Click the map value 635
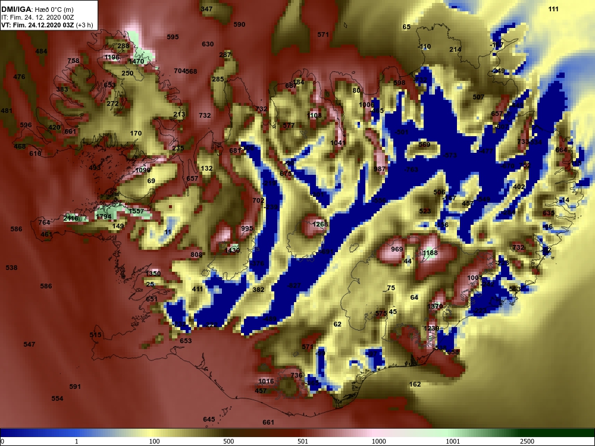Viewport: 595px width, 446px height. point(549,213)
